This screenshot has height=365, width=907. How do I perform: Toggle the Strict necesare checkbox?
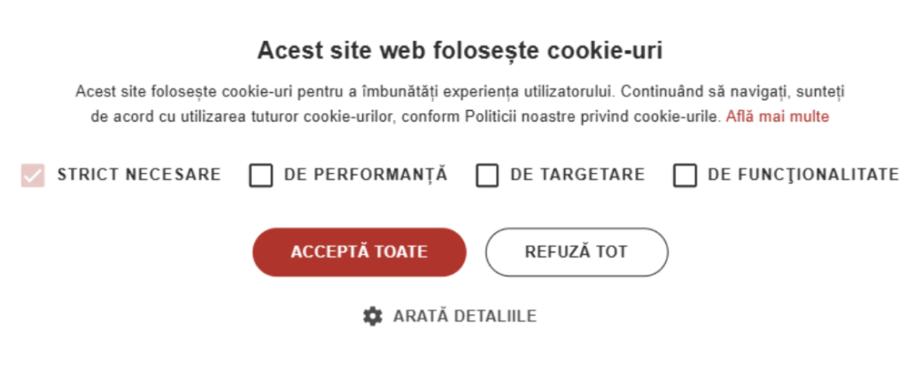point(33,175)
